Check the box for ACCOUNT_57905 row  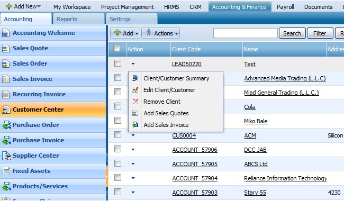pyautogui.click(x=117, y=163)
